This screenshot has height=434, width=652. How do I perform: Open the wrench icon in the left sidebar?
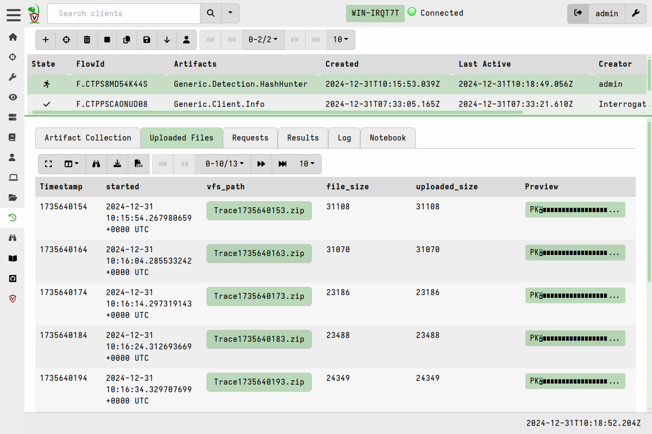pyautogui.click(x=12, y=77)
